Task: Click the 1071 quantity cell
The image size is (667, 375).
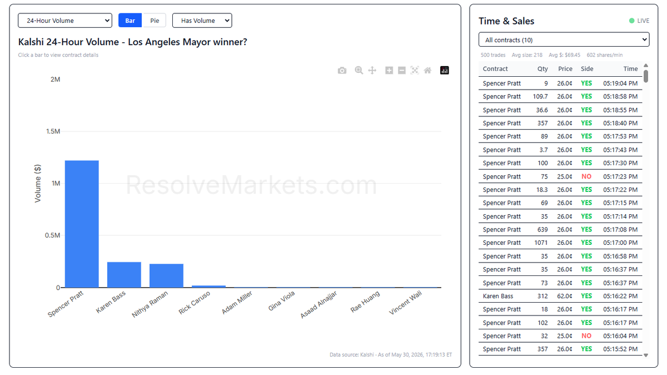Action: click(541, 243)
